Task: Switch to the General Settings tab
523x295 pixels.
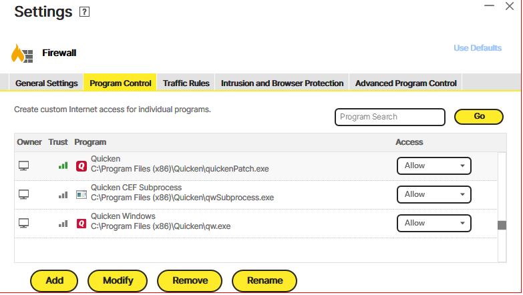Action: click(46, 83)
